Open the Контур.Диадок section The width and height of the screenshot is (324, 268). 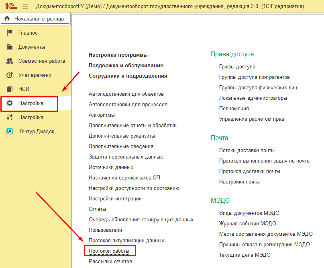(37, 132)
